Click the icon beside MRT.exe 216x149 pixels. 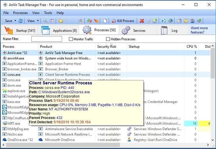pos(4,123)
